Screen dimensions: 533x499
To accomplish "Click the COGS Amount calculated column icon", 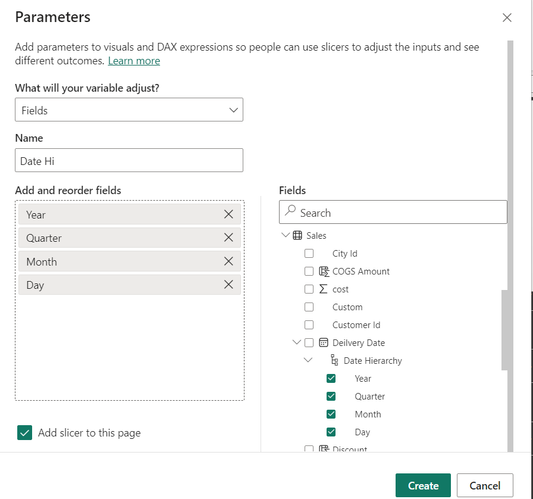I will coord(324,272).
